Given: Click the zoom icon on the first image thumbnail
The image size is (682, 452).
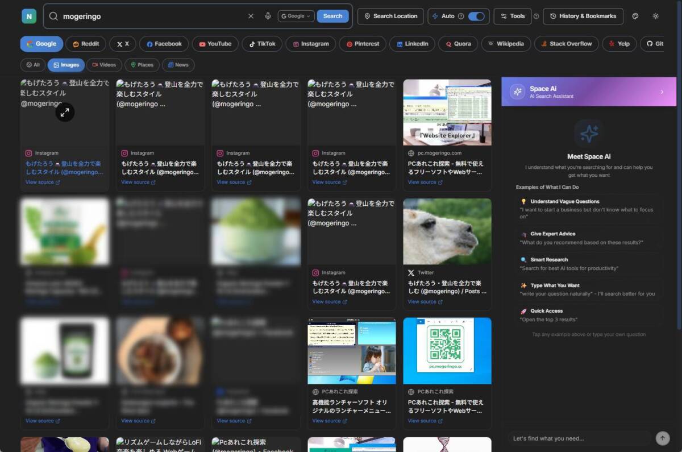Looking at the screenshot, I should [65, 112].
